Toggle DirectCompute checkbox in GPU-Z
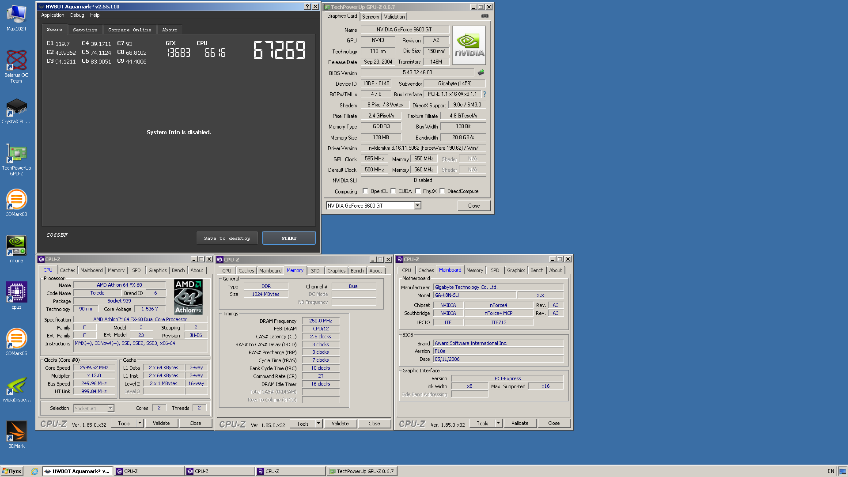This screenshot has height=477, width=848. click(x=442, y=191)
